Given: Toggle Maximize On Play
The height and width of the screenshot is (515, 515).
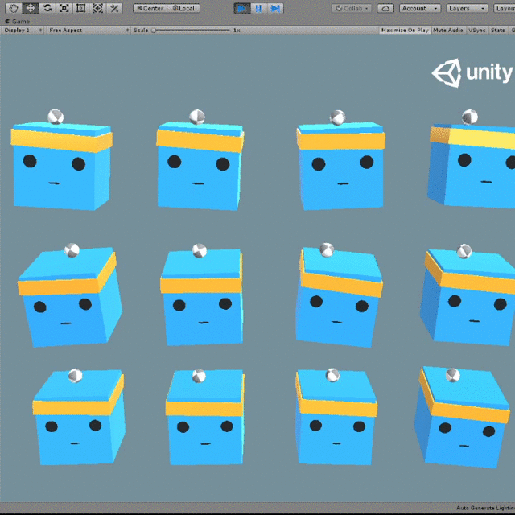Looking at the screenshot, I should pos(405,31).
